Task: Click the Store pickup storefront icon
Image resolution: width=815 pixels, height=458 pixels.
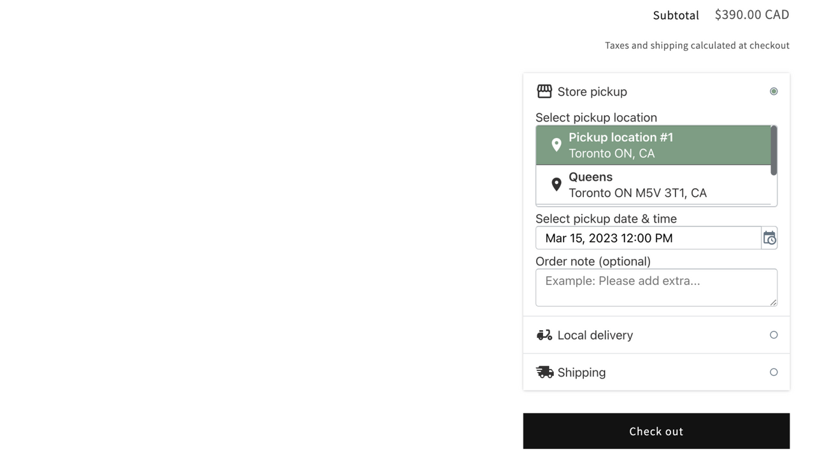Action: point(544,92)
